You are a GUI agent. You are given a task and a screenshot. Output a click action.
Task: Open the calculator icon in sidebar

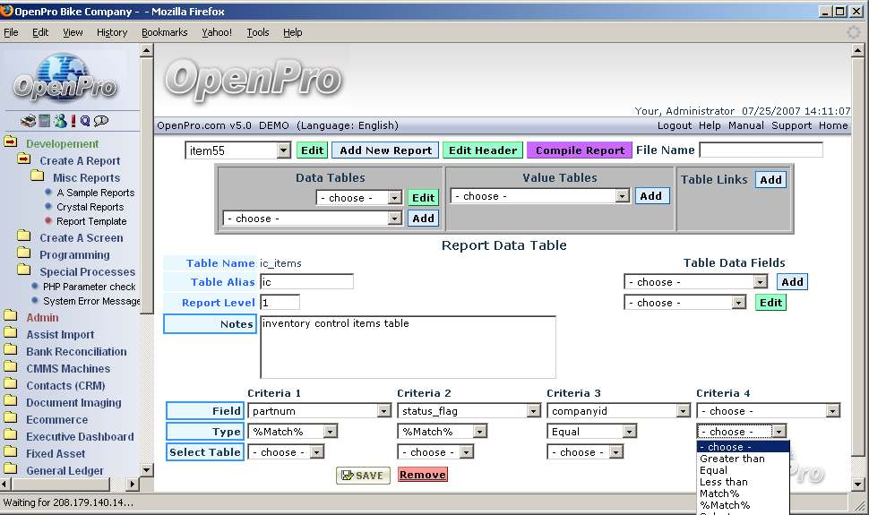click(44, 121)
